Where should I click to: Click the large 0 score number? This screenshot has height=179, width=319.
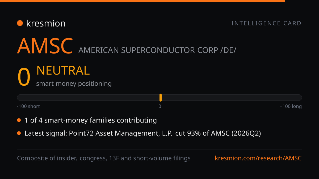[x=24, y=77]
